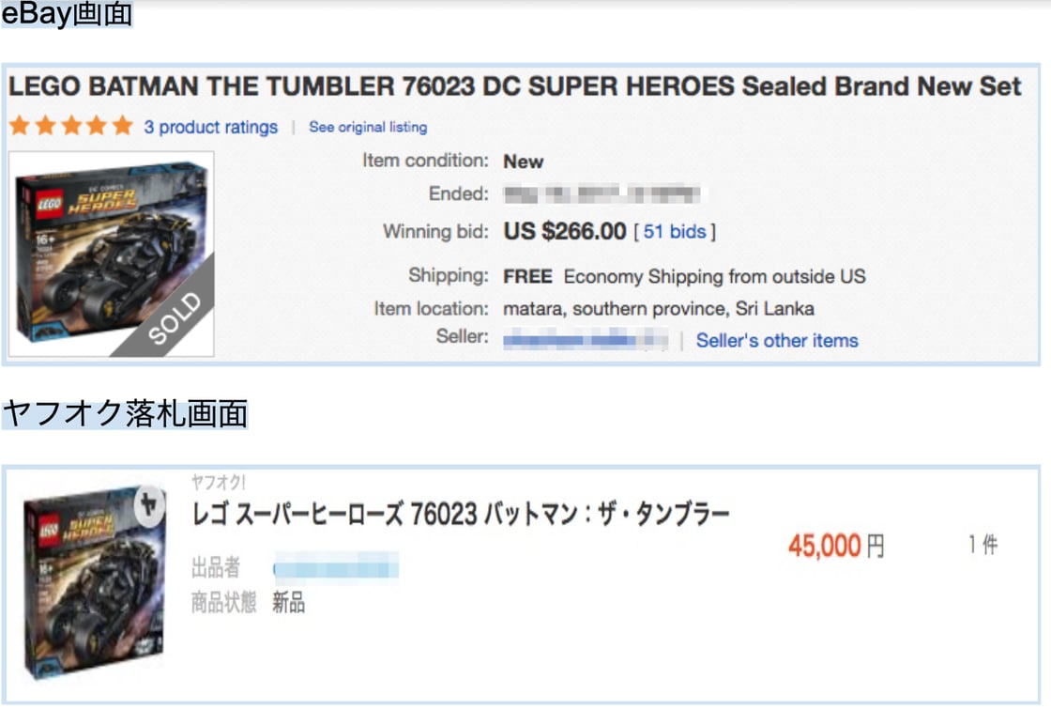
Task: View the "51 bids" bid history link
Action: click(675, 232)
